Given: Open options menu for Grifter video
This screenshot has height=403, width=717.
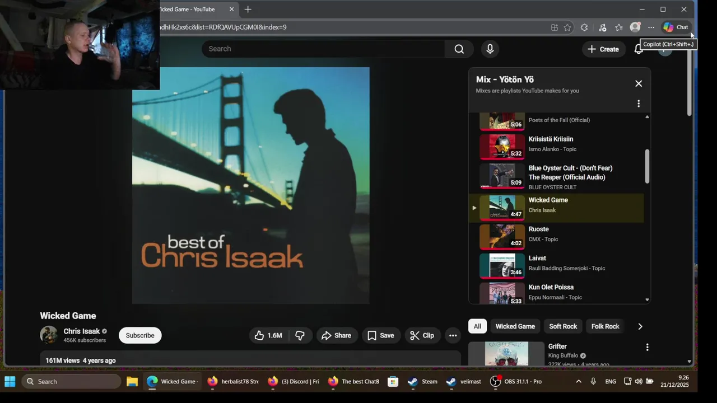Looking at the screenshot, I should (x=647, y=347).
